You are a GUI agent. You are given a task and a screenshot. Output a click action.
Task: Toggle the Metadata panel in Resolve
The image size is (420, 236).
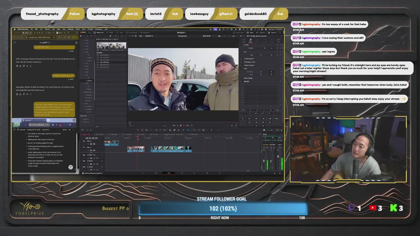(x=261, y=32)
